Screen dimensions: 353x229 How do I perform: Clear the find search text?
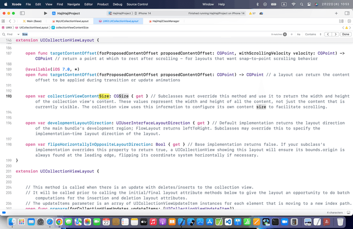[285, 34]
